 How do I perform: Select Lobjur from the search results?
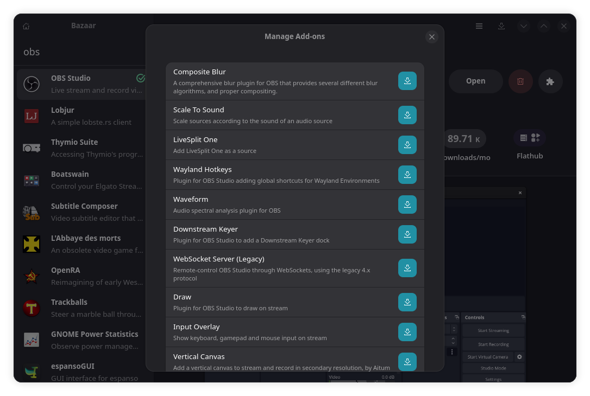(81, 116)
